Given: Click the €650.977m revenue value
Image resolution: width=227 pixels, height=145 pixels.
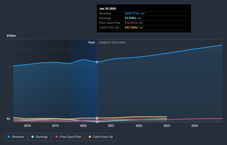Looking at the screenshot, I should (132, 13).
